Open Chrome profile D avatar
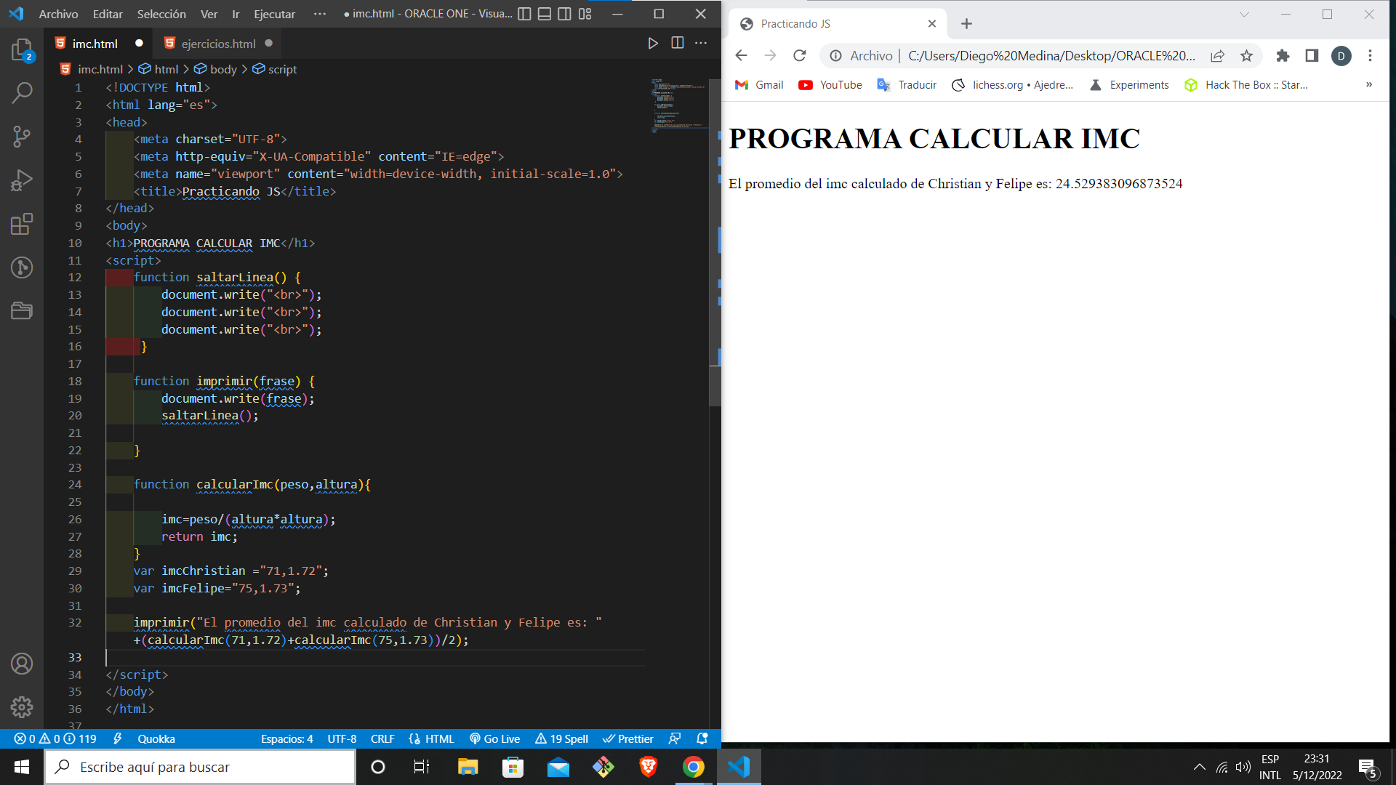Image resolution: width=1396 pixels, height=785 pixels. [x=1341, y=56]
